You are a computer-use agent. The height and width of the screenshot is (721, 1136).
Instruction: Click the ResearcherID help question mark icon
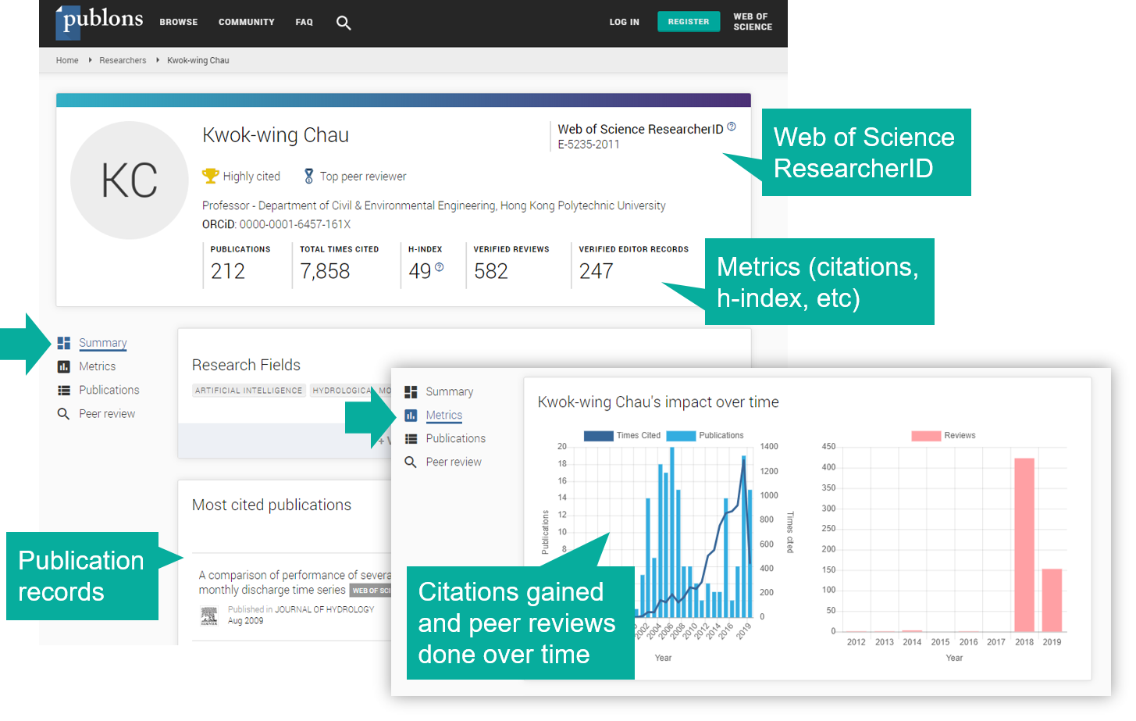click(x=732, y=127)
